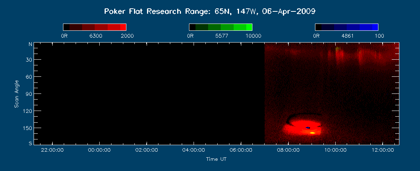
Task: Click the 12:00:00 time axis label
Action: (382, 150)
